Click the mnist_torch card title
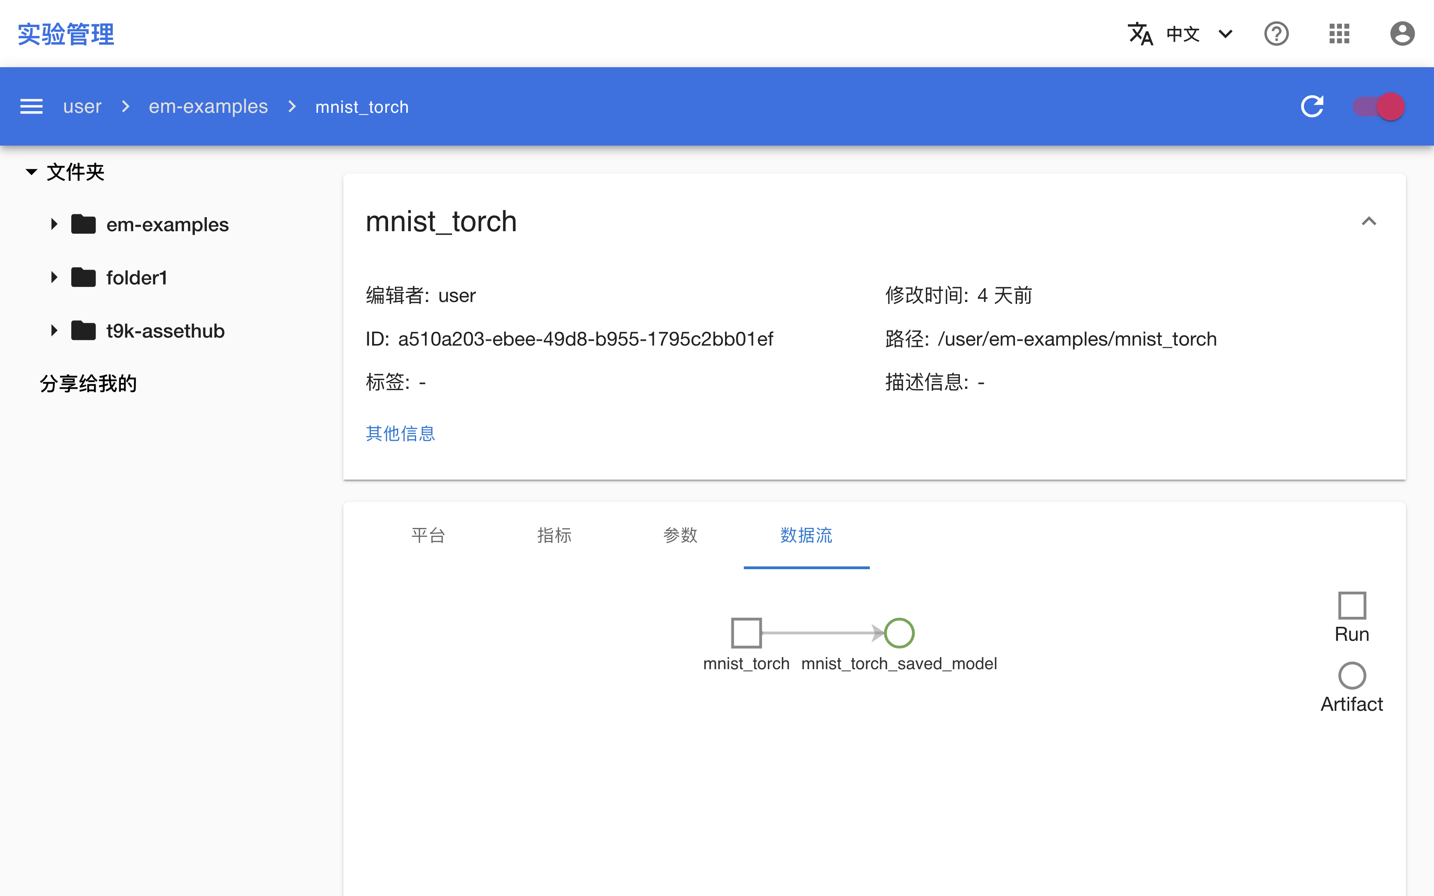 click(441, 222)
